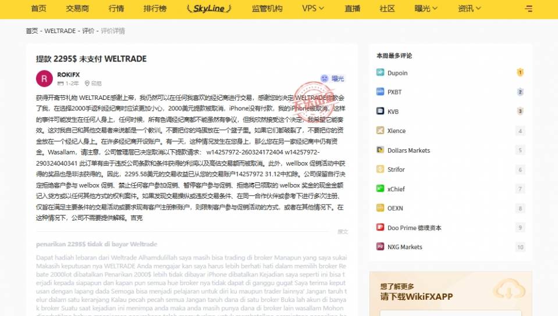The image size is (558, 316).
Task: Click the 原文 original-text label
Action: [343, 232]
